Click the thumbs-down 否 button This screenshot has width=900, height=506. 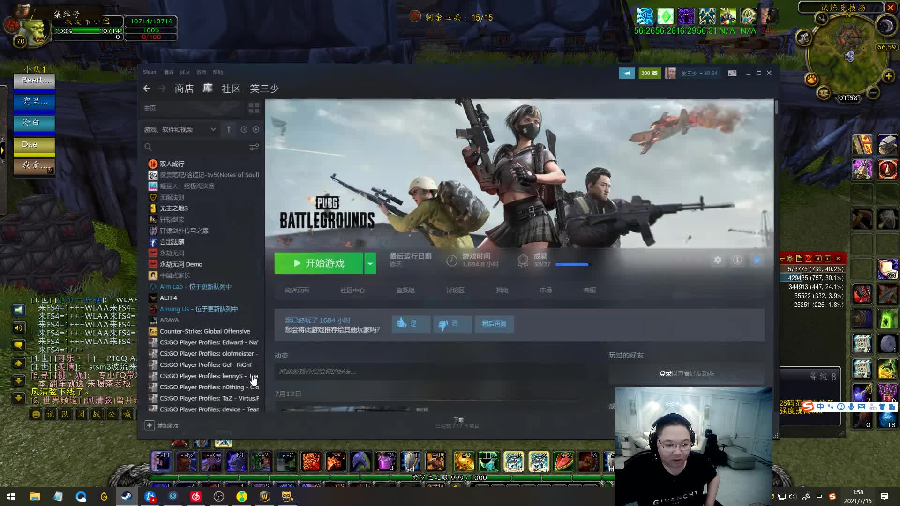(452, 324)
